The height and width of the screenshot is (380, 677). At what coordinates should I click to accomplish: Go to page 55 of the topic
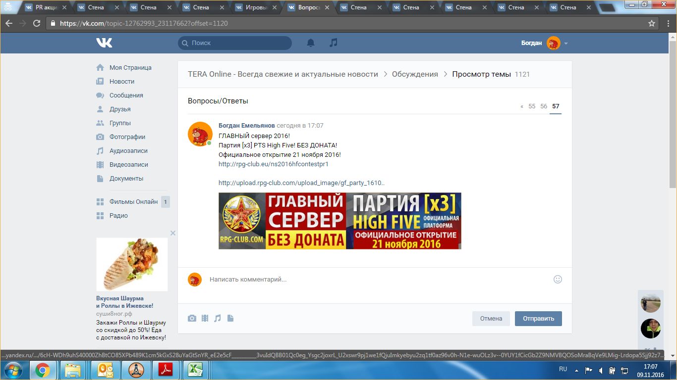(x=532, y=106)
